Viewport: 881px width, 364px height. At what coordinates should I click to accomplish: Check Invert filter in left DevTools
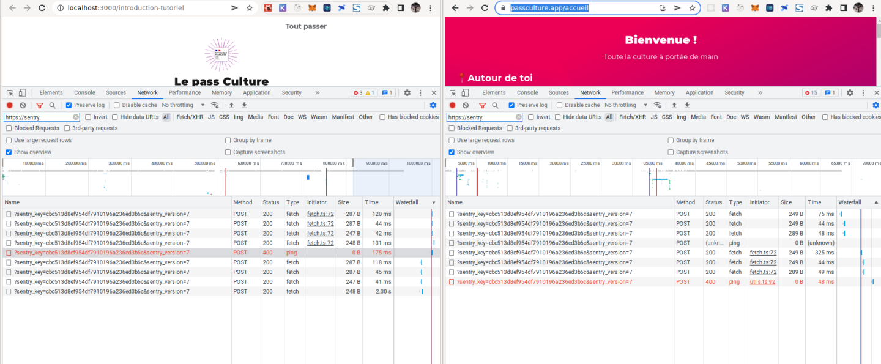[88, 117]
